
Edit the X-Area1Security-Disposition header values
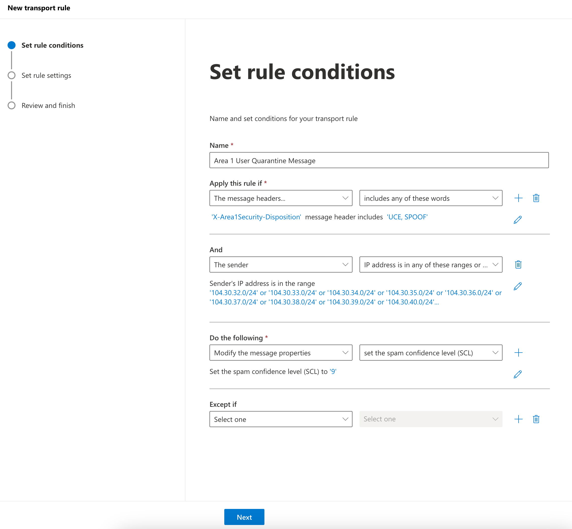pyautogui.click(x=517, y=220)
